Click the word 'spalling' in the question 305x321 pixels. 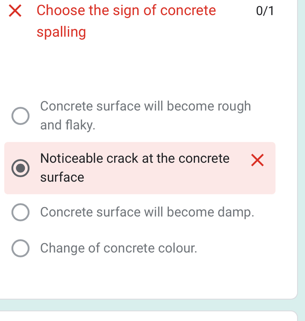click(61, 32)
